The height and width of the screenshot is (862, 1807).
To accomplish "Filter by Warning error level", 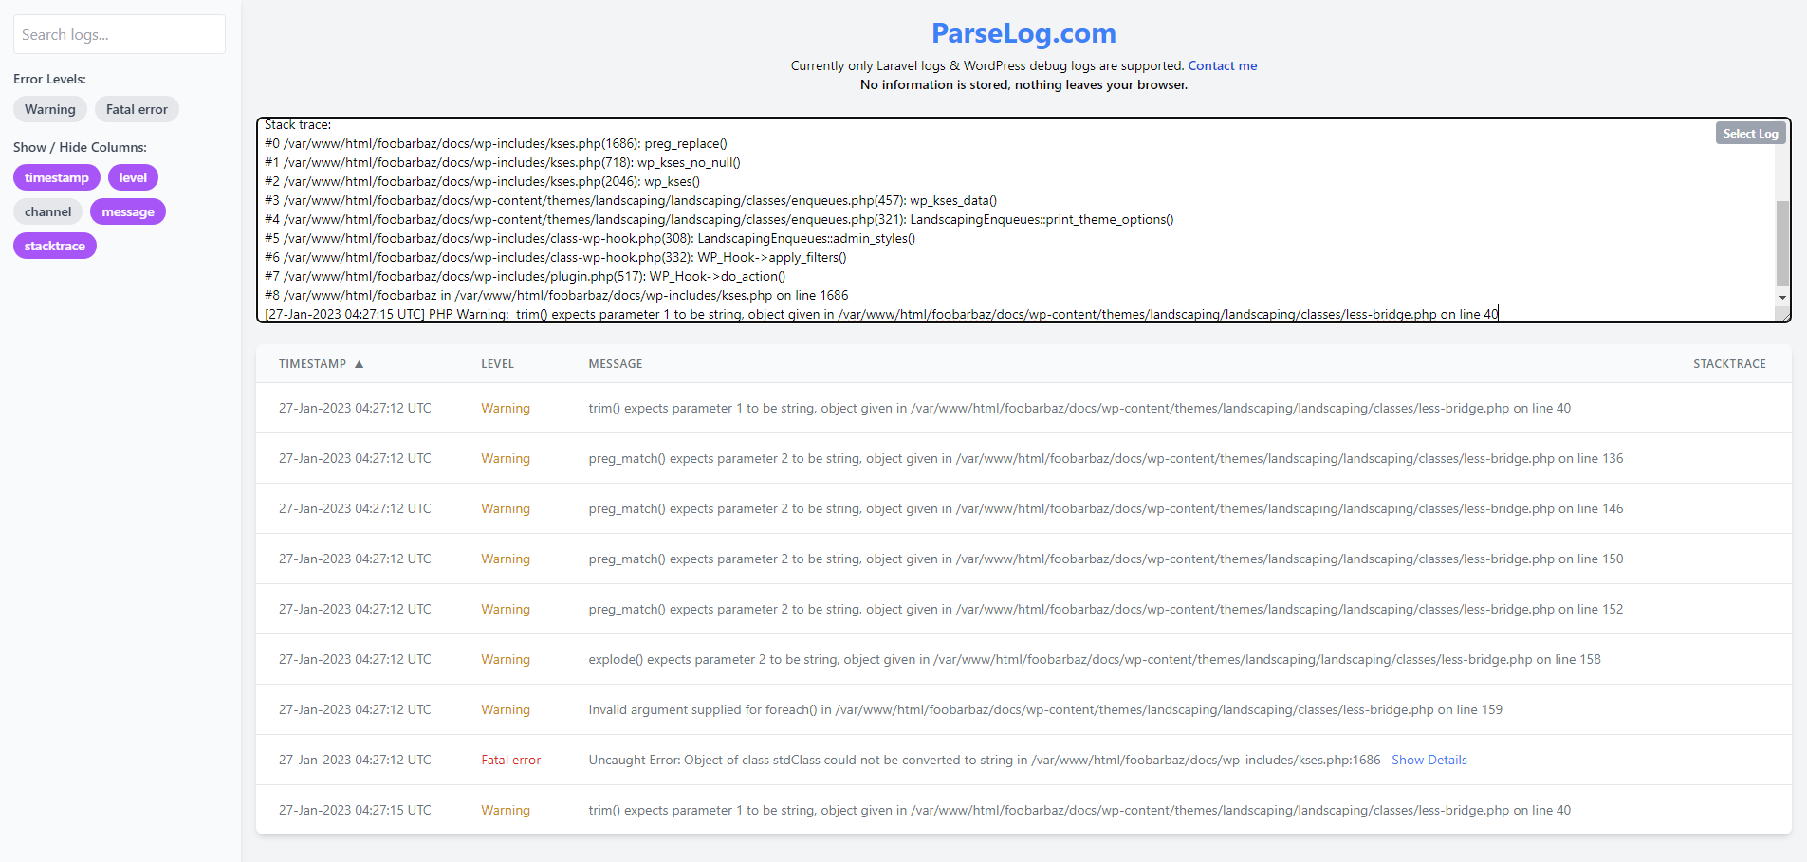I will point(50,109).
